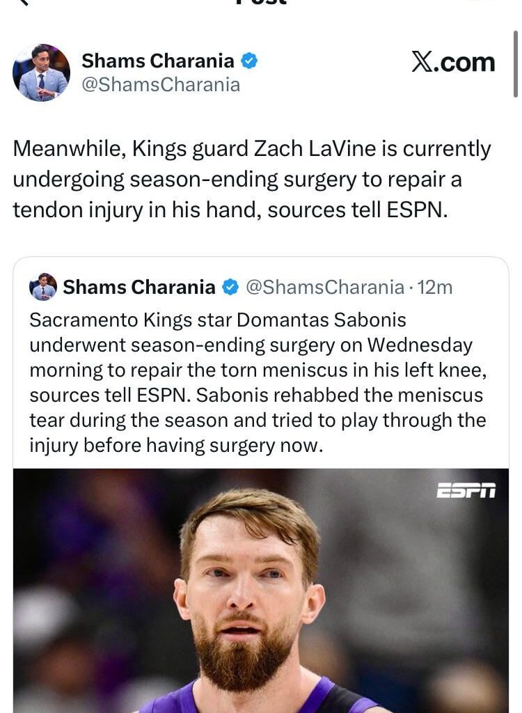Open the player photo in the quoted post
The image size is (522, 713).
click(x=261, y=590)
